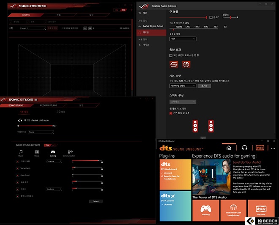Adjust the headphone volume slider in Sonic Studio
The image size is (279, 225).
(x=36, y=126)
